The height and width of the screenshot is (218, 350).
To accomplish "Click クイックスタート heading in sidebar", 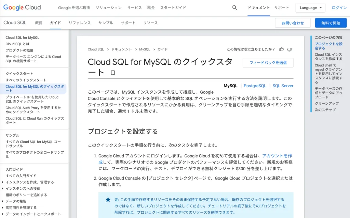I will pos(19,74).
